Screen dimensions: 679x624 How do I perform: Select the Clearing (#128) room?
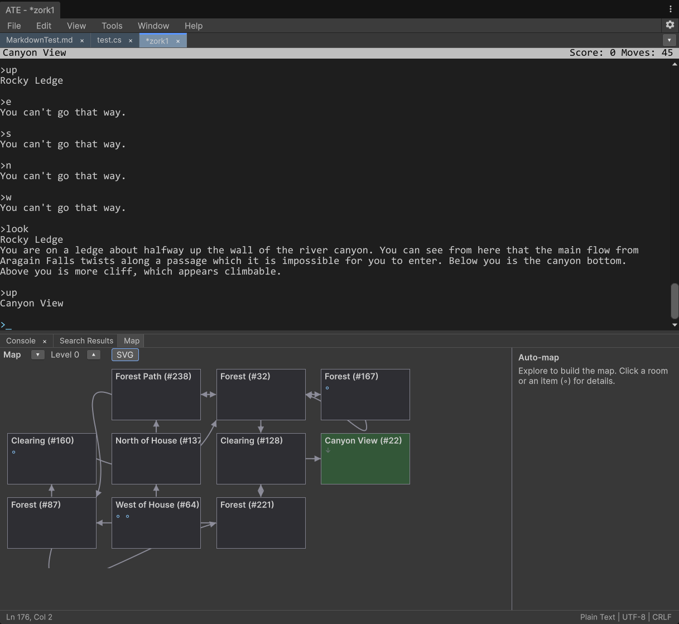click(261, 459)
